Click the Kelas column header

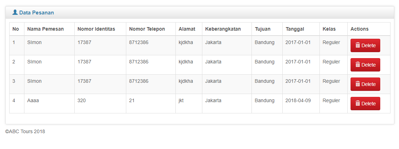click(329, 29)
